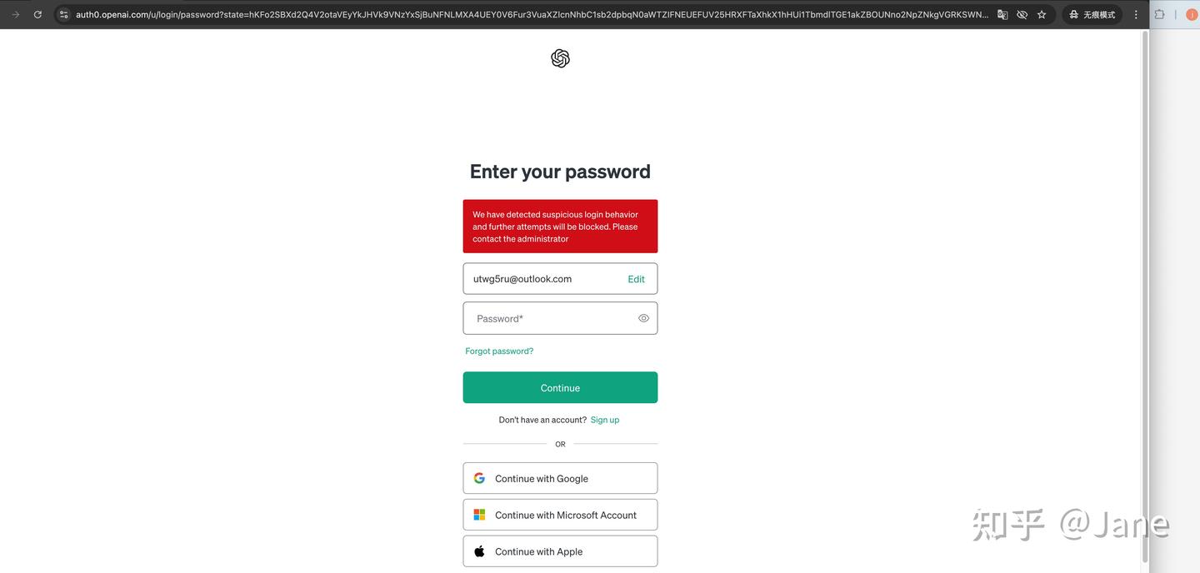Click the Password input field
This screenshot has width=1200, height=573.
pos(550,318)
